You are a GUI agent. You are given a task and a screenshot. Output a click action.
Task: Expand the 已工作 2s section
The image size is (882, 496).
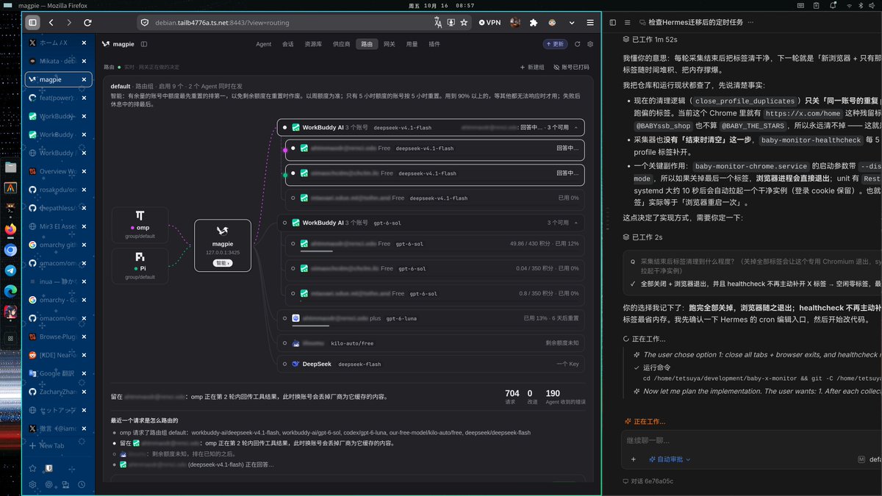click(x=642, y=237)
